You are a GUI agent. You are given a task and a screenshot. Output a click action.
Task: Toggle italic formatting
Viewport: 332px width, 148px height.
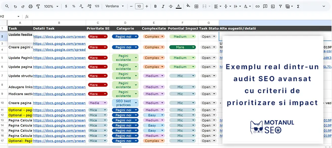pos(163,6)
